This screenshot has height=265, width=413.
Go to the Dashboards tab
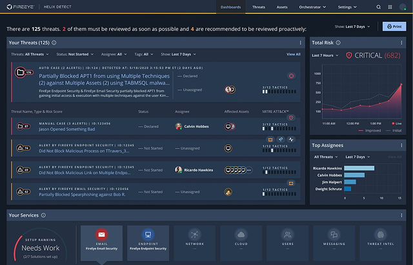(231, 7)
